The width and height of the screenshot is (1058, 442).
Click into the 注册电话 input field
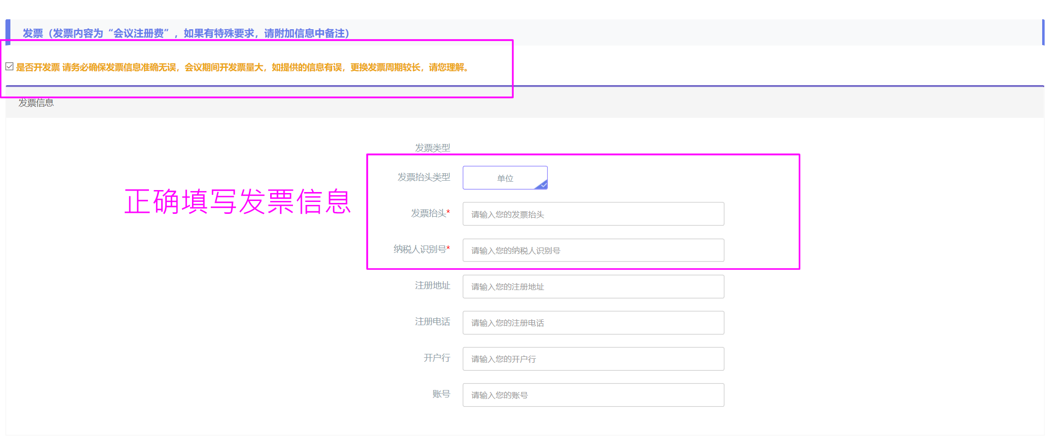tap(593, 323)
